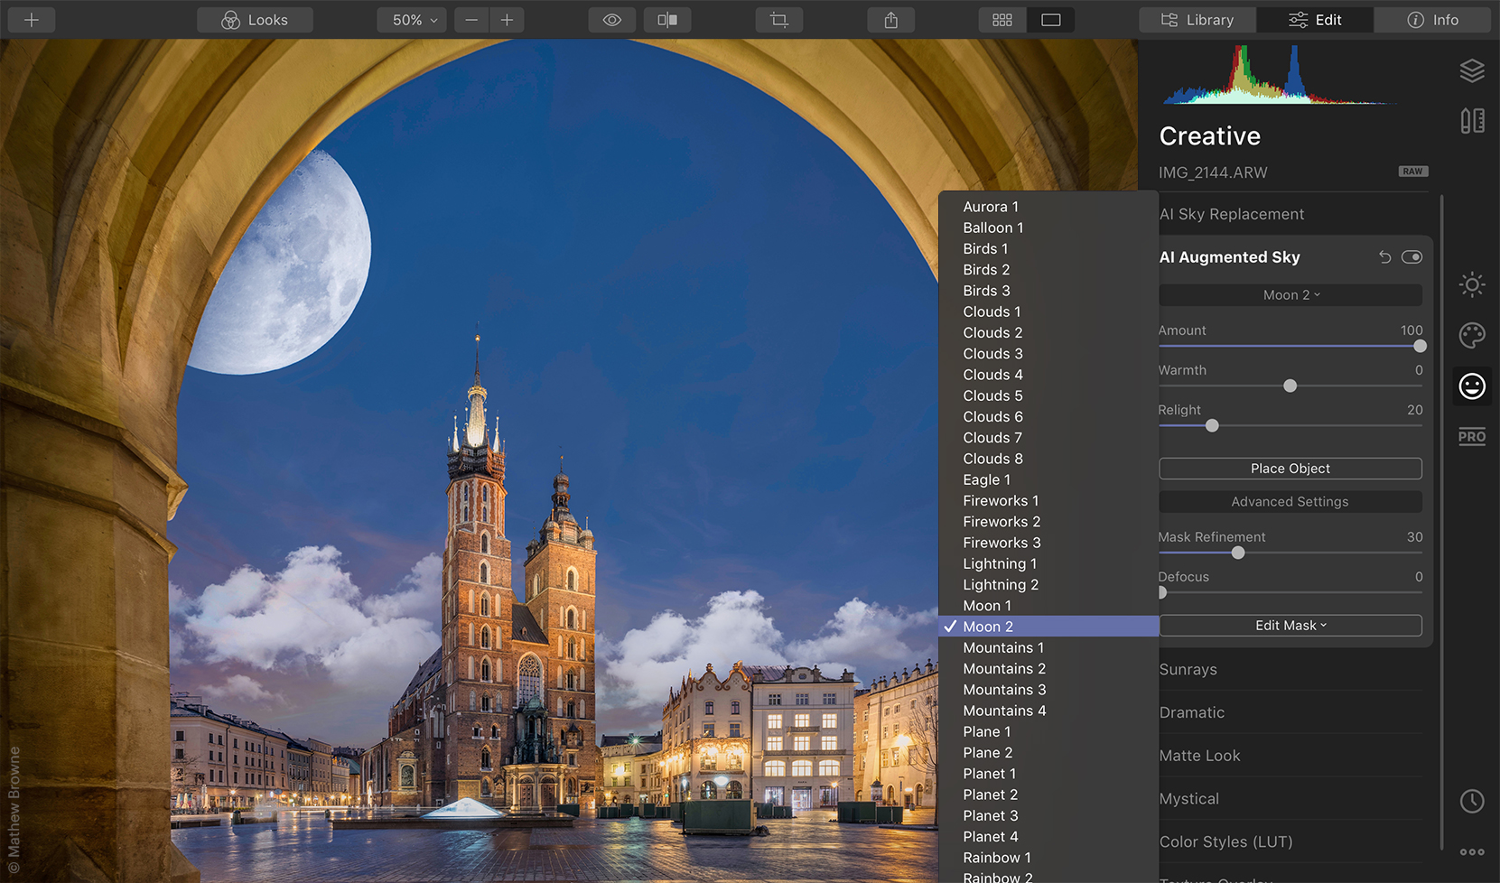Open the Layers panel
This screenshot has width=1500, height=883.
tap(1472, 70)
